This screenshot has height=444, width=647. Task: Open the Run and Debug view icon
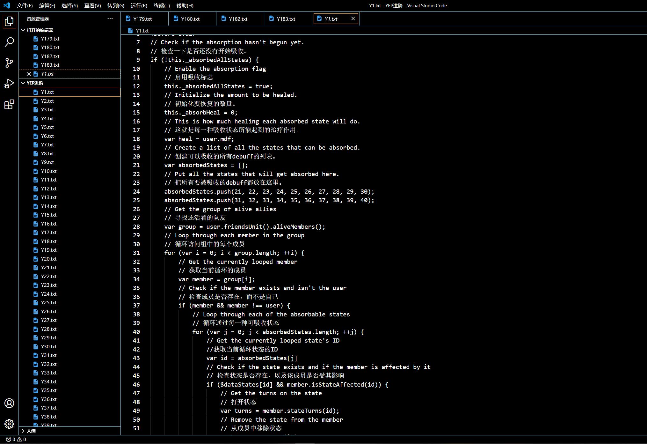(9, 84)
